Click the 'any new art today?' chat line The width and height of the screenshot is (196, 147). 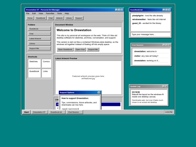point(151,56)
